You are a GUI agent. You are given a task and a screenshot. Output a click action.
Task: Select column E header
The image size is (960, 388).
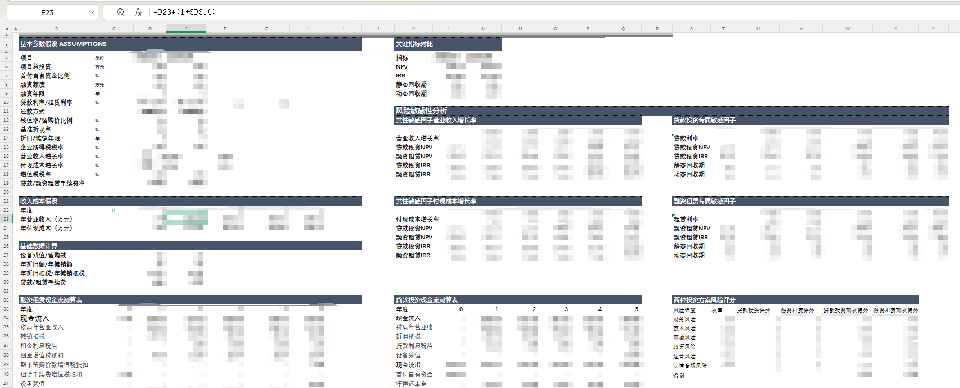coord(186,29)
